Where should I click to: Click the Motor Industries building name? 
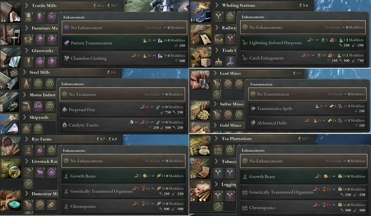[x=43, y=95]
